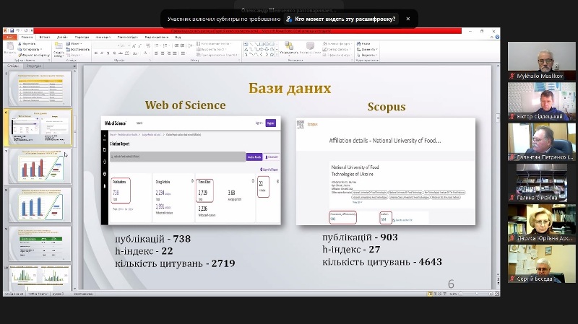Open the font size combo box
The image size is (578, 324).
tap(126, 46)
